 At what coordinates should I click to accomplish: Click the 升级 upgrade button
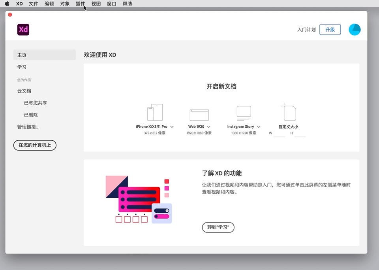click(330, 30)
